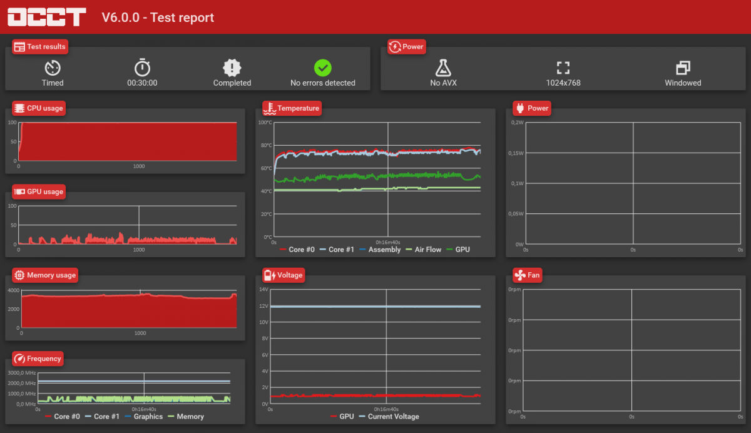
Task: Click the Fan panel header
Action: click(x=527, y=275)
